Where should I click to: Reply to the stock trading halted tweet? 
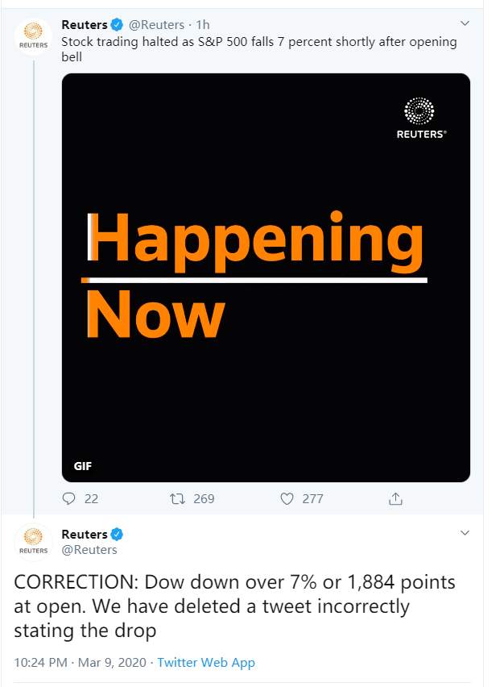point(69,498)
